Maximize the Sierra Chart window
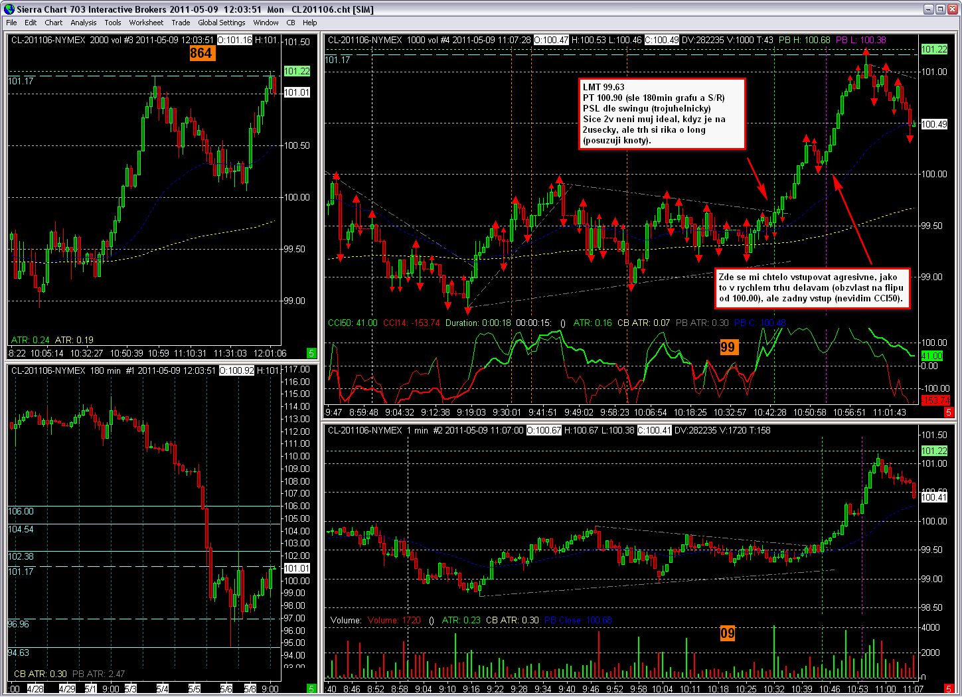The image size is (962, 697). pyautogui.click(x=941, y=9)
